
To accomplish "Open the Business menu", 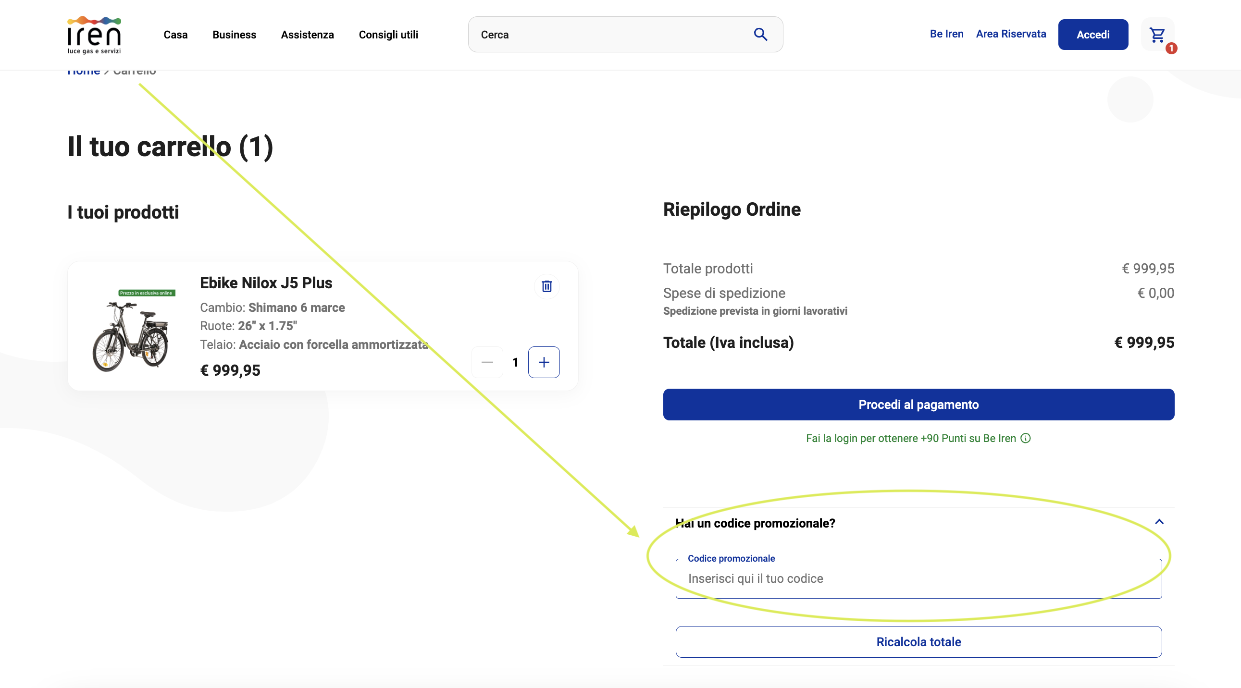I will [x=234, y=35].
